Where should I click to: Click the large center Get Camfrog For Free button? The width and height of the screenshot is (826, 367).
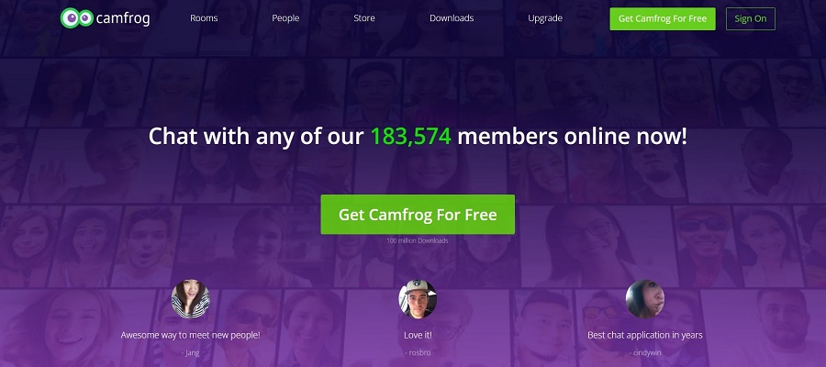[x=418, y=215]
